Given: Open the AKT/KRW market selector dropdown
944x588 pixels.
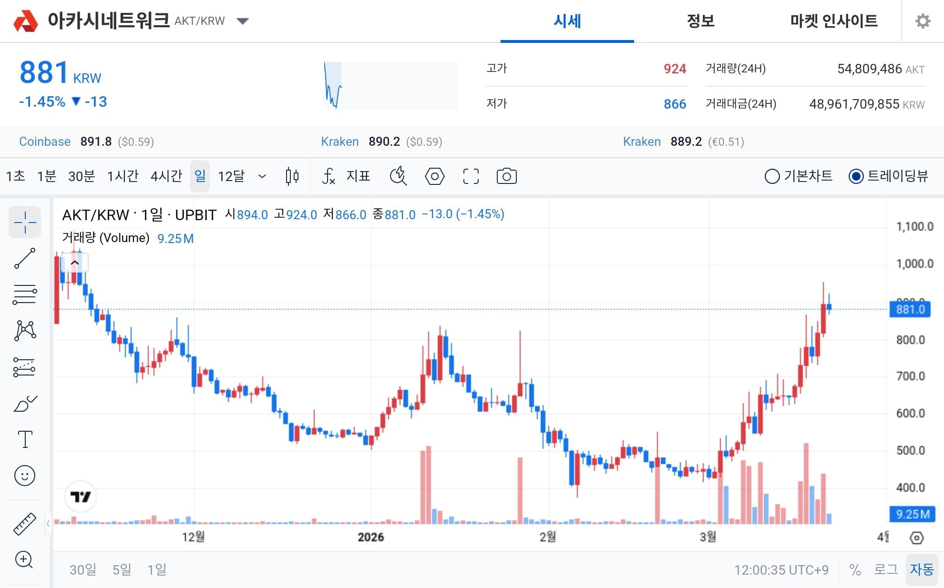Looking at the screenshot, I should 243,21.
